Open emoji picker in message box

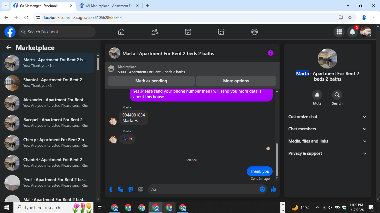pyautogui.click(x=262, y=189)
